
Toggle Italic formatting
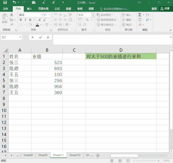pyautogui.click(x=25, y=20)
